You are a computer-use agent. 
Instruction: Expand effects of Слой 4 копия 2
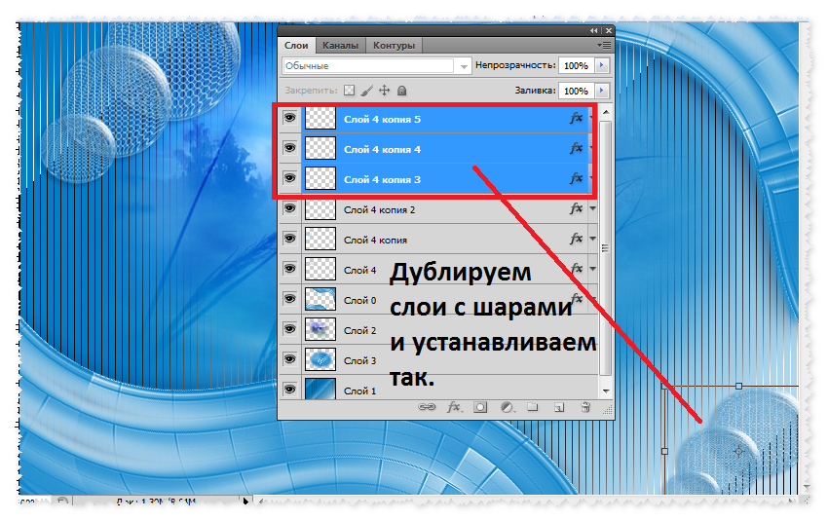(x=592, y=208)
